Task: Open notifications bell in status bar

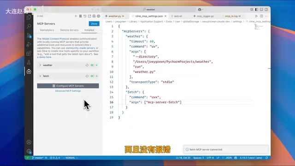Action: (266, 158)
